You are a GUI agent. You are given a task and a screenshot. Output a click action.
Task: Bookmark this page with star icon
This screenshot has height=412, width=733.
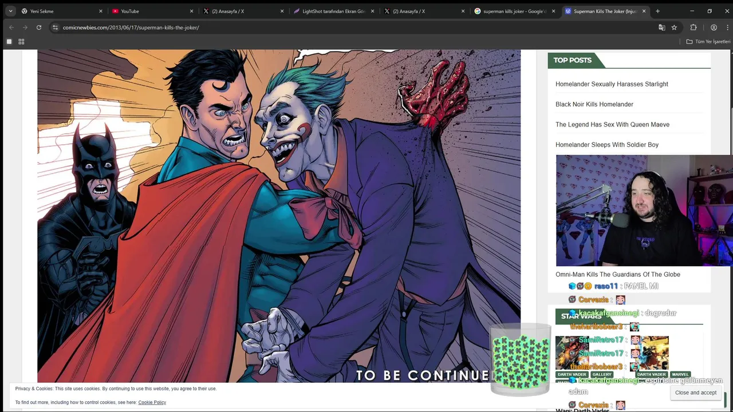(675, 27)
